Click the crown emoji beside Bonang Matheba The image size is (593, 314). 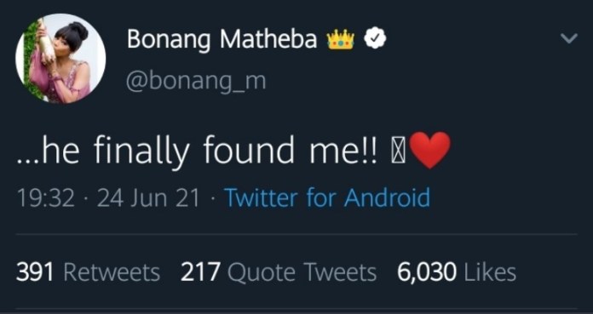pyautogui.click(x=341, y=39)
